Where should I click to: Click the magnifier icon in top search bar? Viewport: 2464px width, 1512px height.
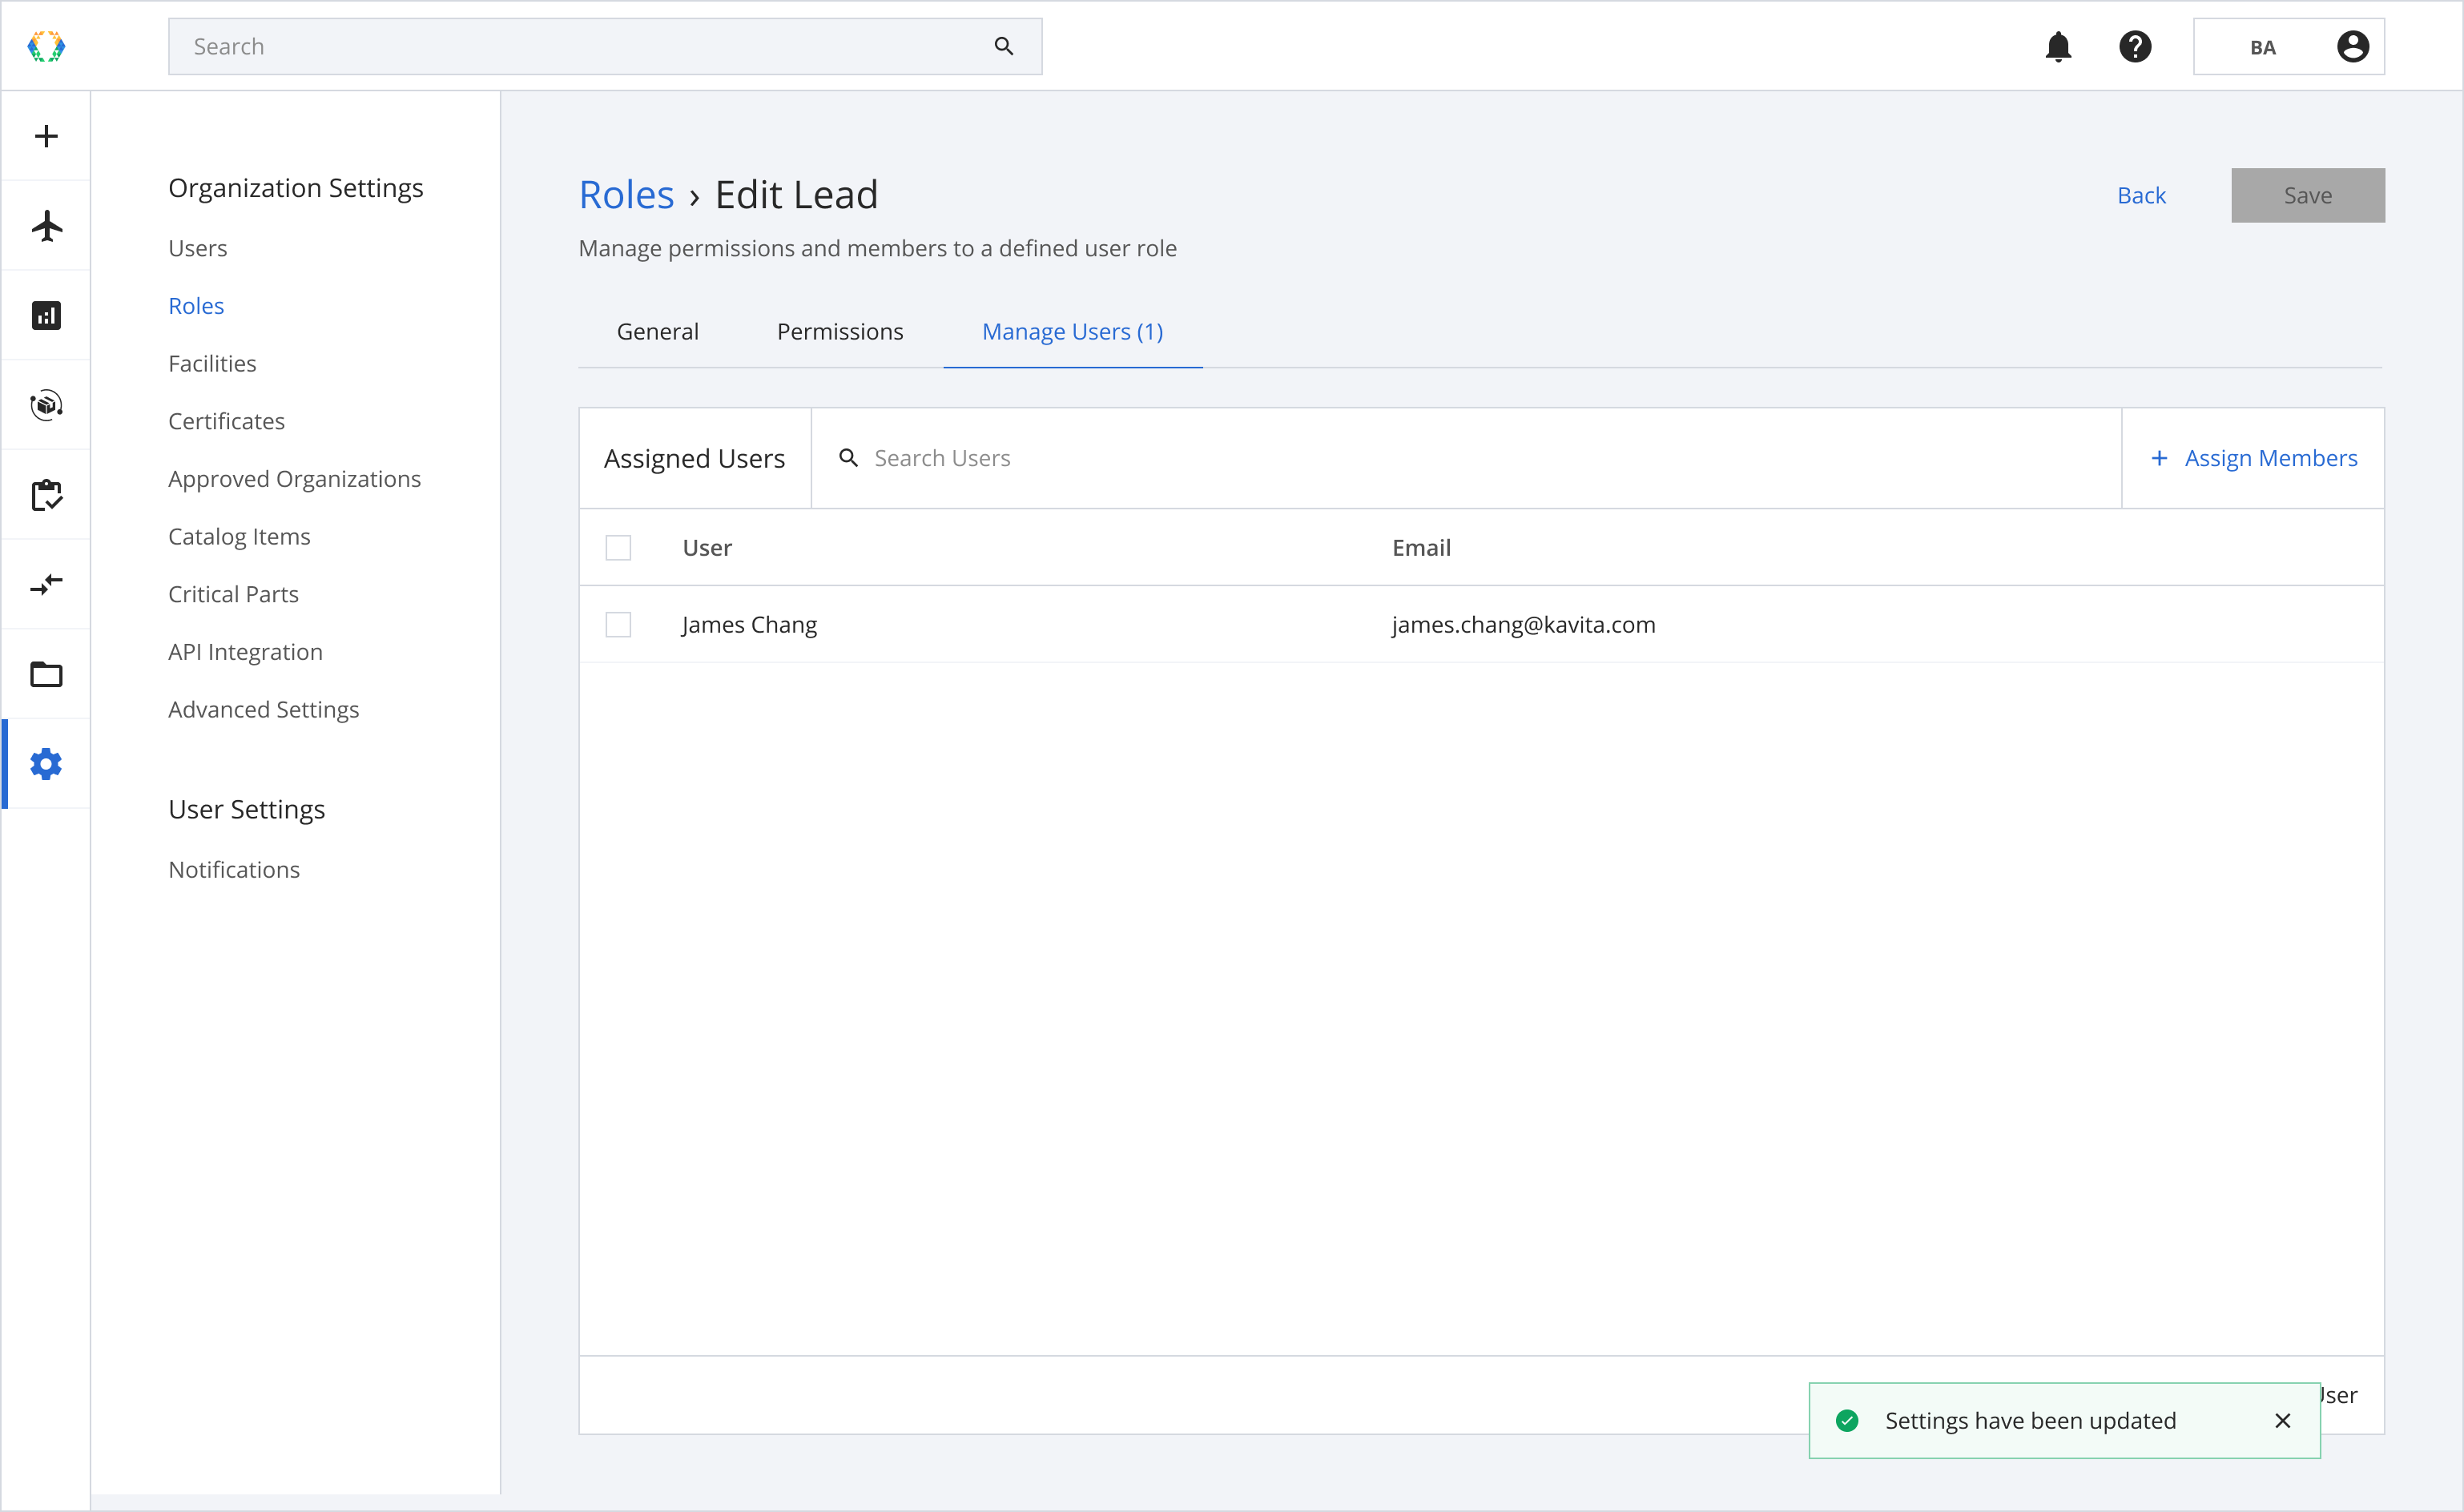point(1004,46)
